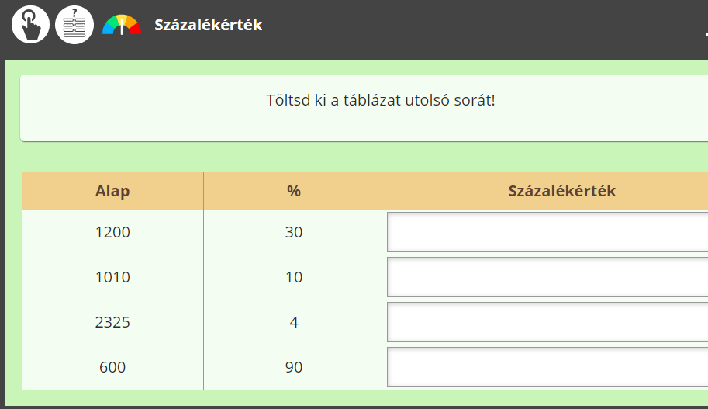
Task: Select the Alap column header
Action: (x=112, y=191)
